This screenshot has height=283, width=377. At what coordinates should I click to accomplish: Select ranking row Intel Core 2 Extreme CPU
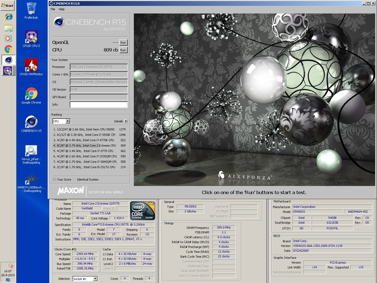[x=90, y=146]
